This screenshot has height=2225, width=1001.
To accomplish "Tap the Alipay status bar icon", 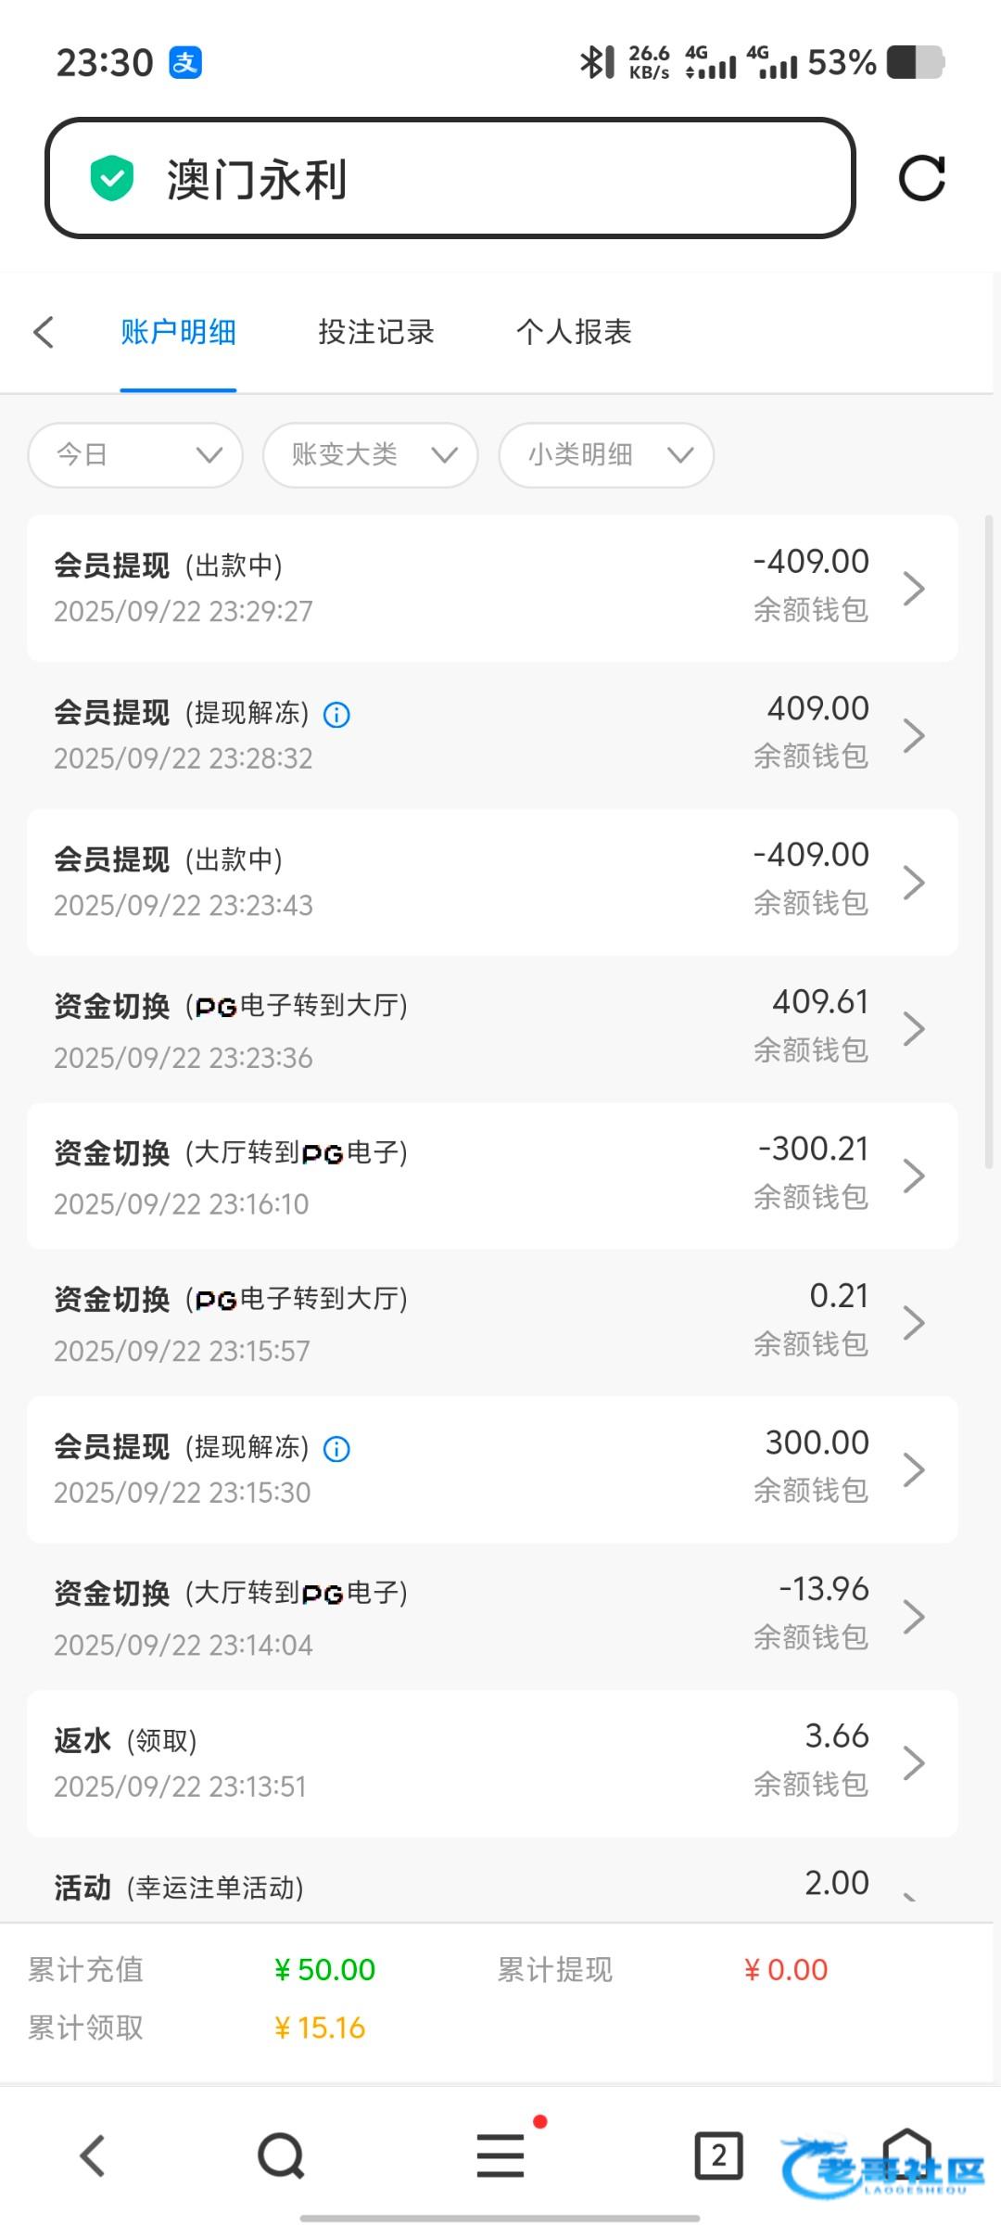I will (185, 63).
